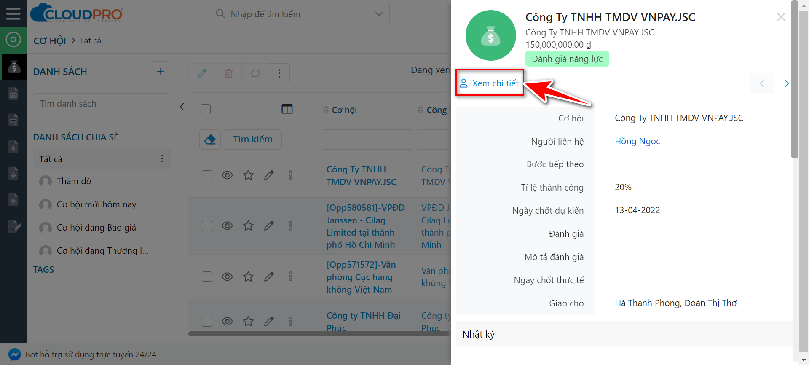Open options menu for Tất cả list
Screen dimensions: 809x365
coord(162,159)
